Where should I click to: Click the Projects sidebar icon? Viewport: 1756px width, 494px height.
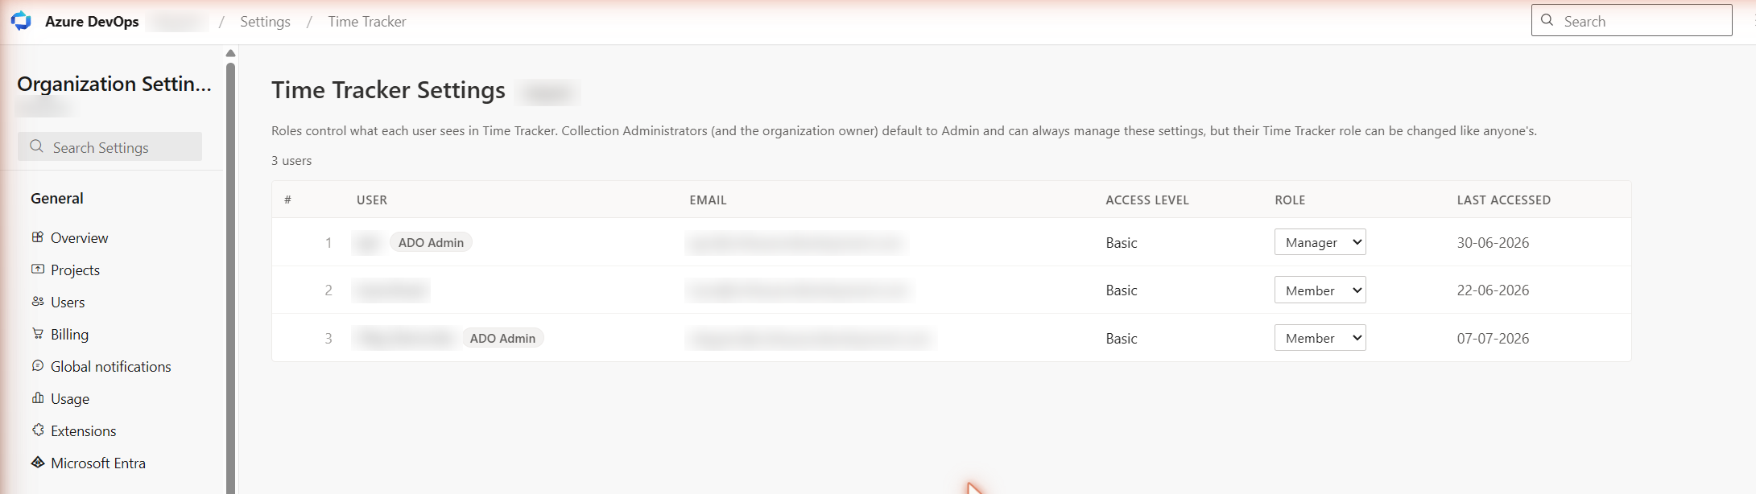click(38, 270)
